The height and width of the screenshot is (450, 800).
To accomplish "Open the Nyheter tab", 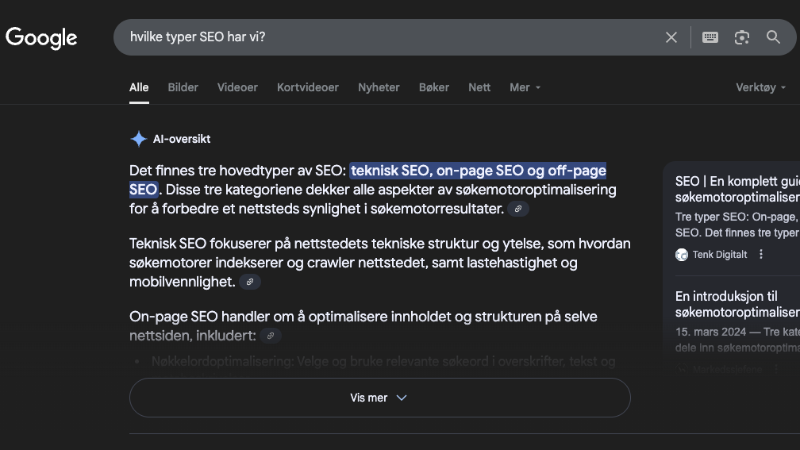I will pyautogui.click(x=379, y=87).
